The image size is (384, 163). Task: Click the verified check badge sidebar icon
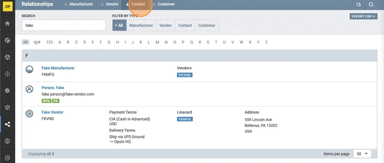coord(7,91)
